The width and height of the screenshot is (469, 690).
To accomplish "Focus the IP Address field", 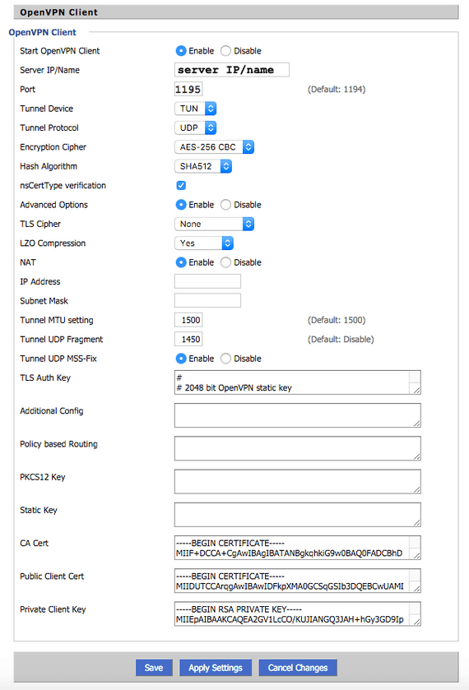I will (x=207, y=281).
